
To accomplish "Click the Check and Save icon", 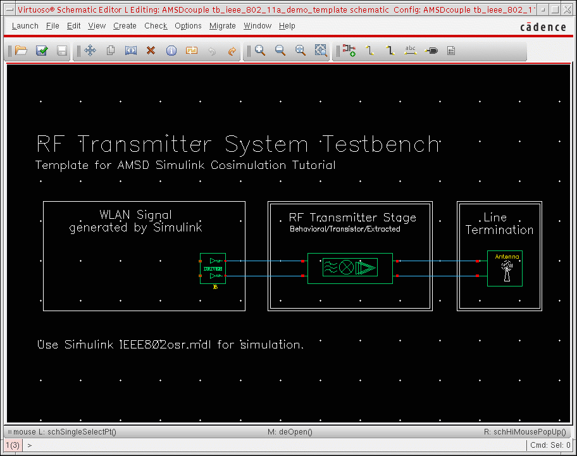I will (x=42, y=51).
